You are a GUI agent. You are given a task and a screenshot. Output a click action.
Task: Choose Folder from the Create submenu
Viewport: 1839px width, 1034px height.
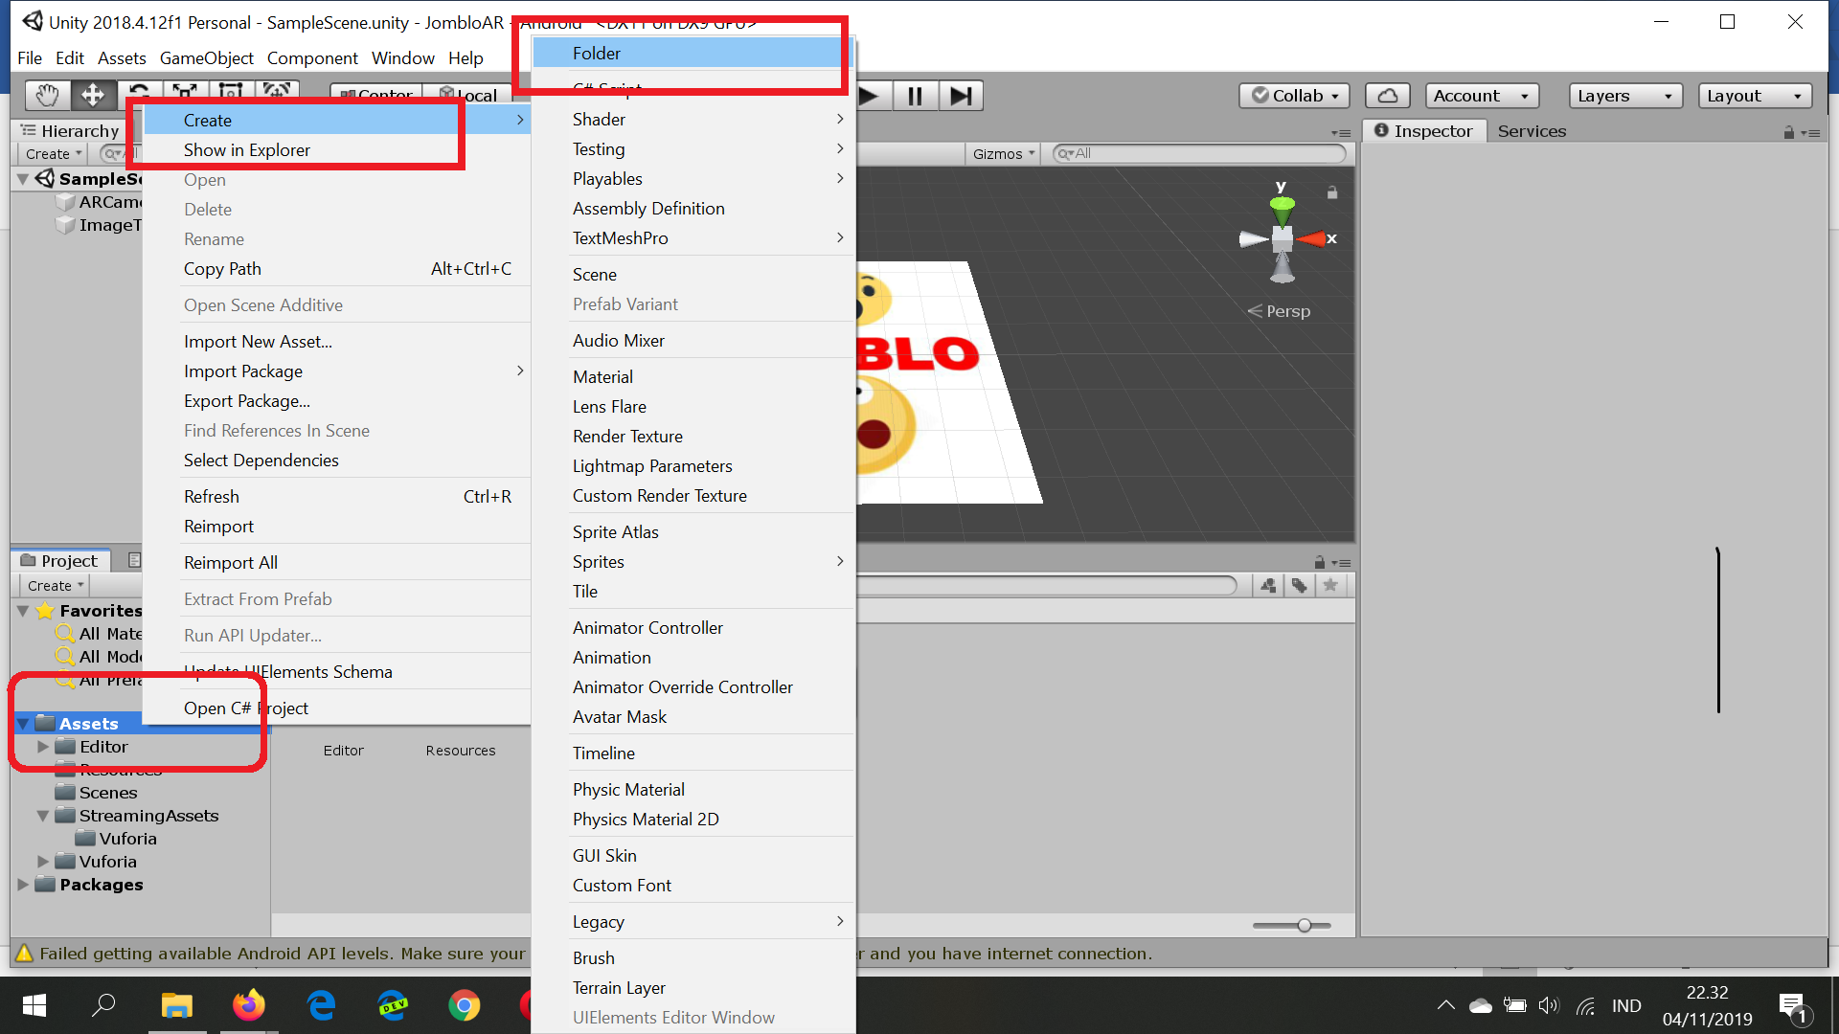(597, 54)
